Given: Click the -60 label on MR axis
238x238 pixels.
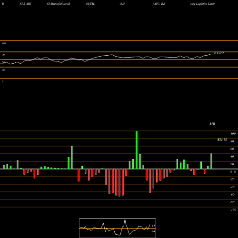Looking at the screenshot, I should (232, 195).
